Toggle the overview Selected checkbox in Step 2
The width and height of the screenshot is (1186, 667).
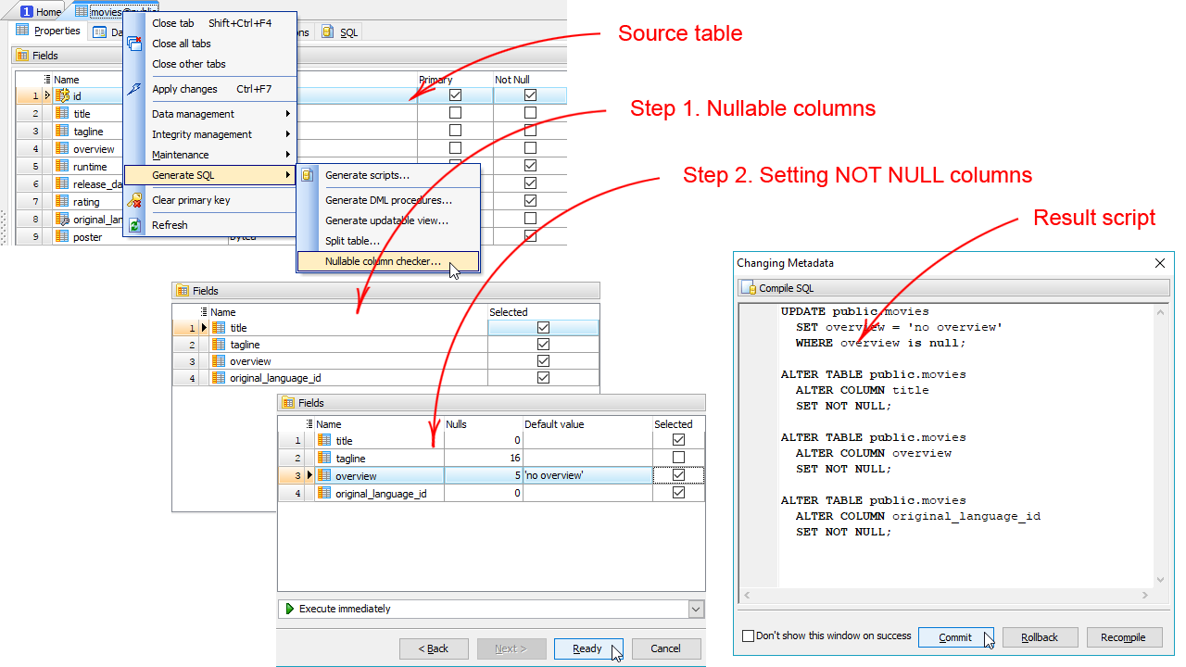pos(677,475)
